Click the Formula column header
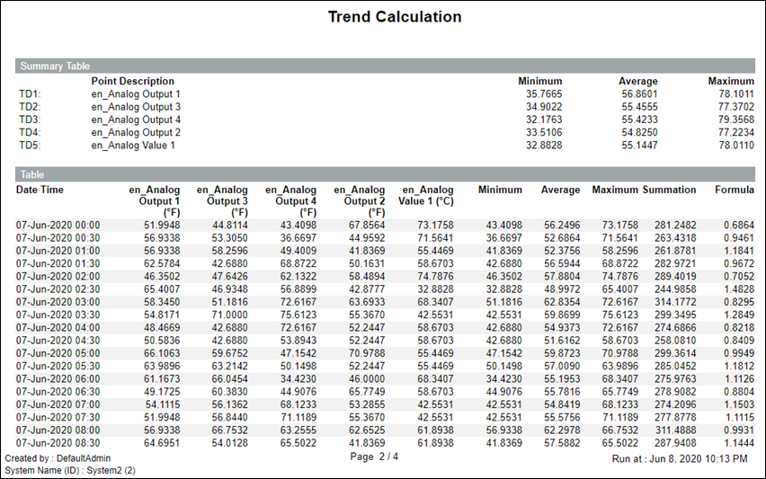766x479 pixels. click(734, 191)
